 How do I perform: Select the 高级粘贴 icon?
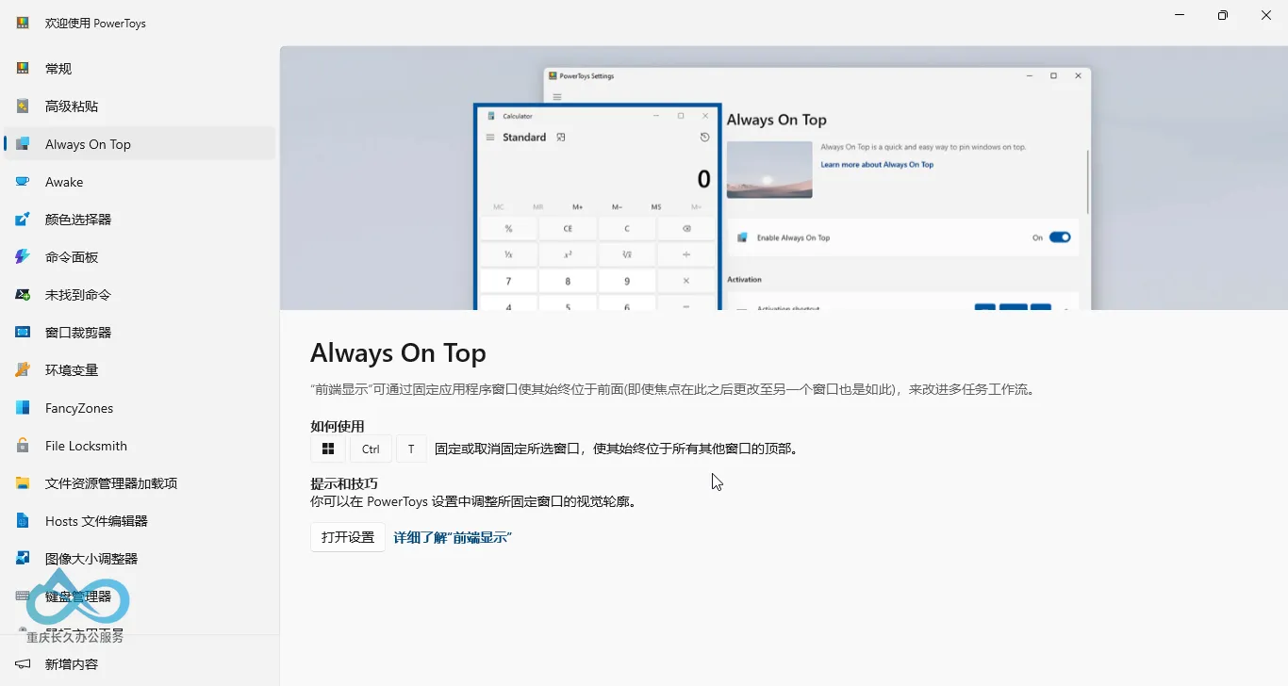point(23,106)
